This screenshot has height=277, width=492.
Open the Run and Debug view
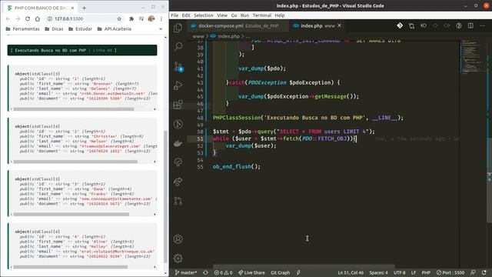[x=178, y=85]
